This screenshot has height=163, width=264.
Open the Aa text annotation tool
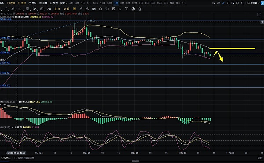[x=49, y=9]
